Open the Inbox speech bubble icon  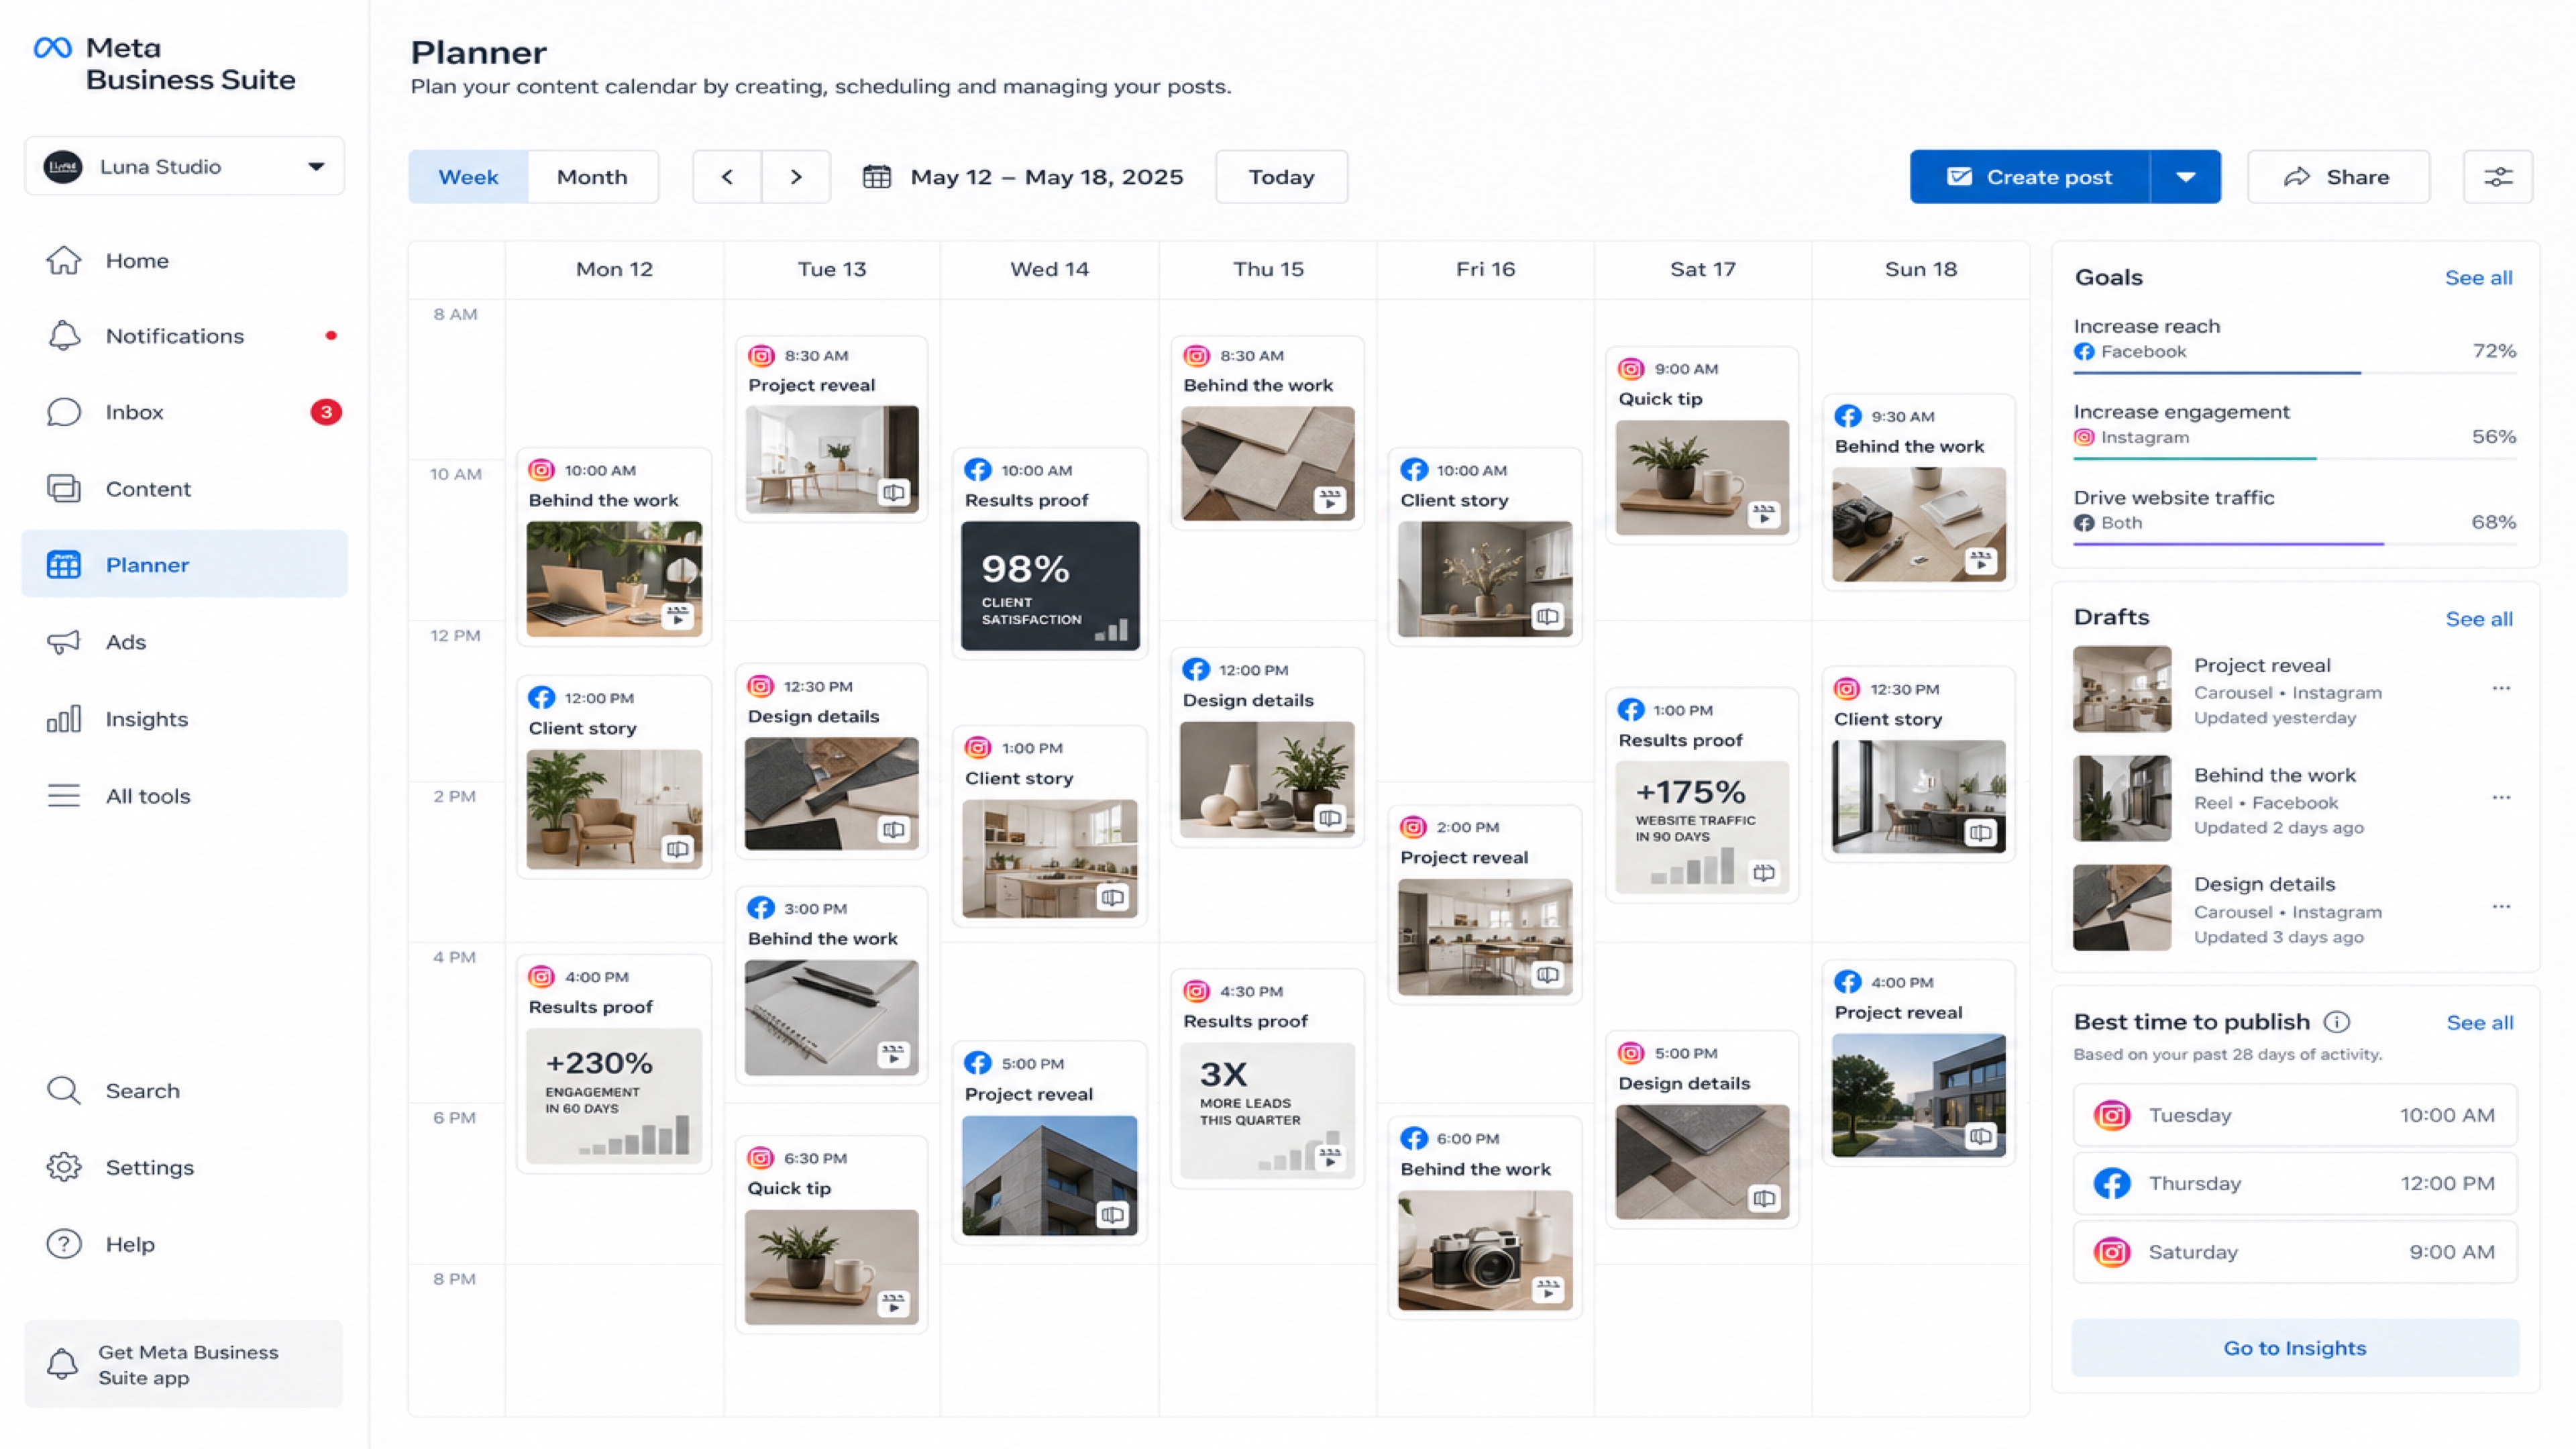click(x=64, y=412)
